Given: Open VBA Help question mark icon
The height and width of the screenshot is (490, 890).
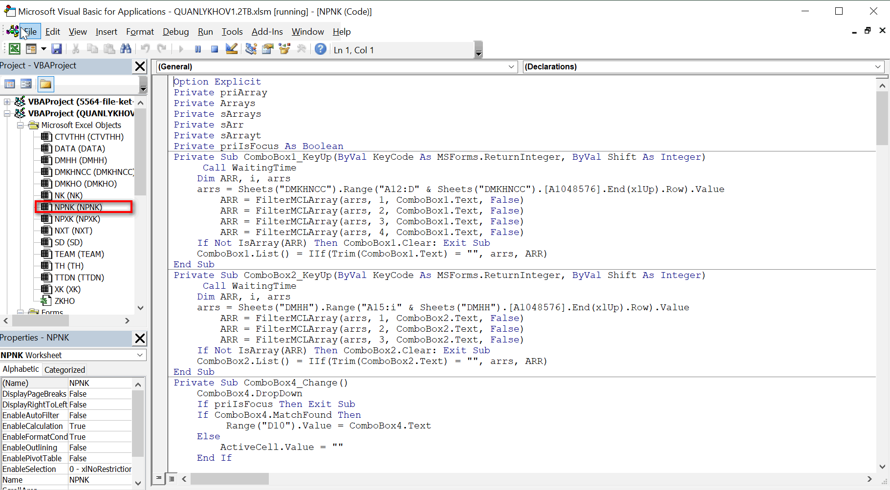Looking at the screenshot, I should point(321,49).
